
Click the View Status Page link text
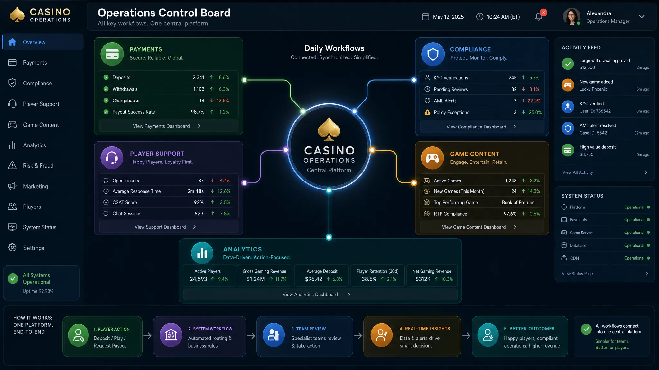click(577, 274)
